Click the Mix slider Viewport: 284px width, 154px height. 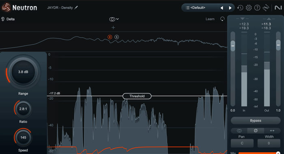click(x=259, y=153)
